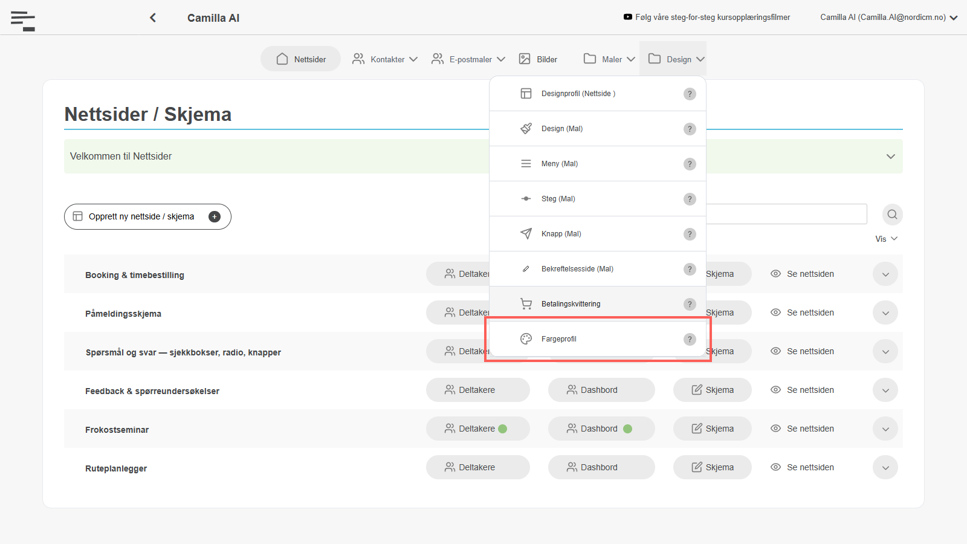View Se nettsiden for Påmeldingsskjema
967x544 pixels.
[x=803, y=312]
